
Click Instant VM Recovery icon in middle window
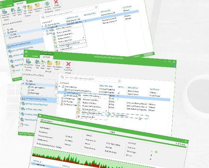tap(28, 62)
